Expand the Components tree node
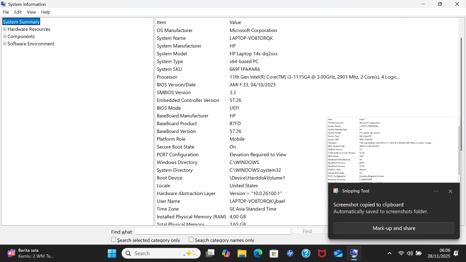 [5, 36]
